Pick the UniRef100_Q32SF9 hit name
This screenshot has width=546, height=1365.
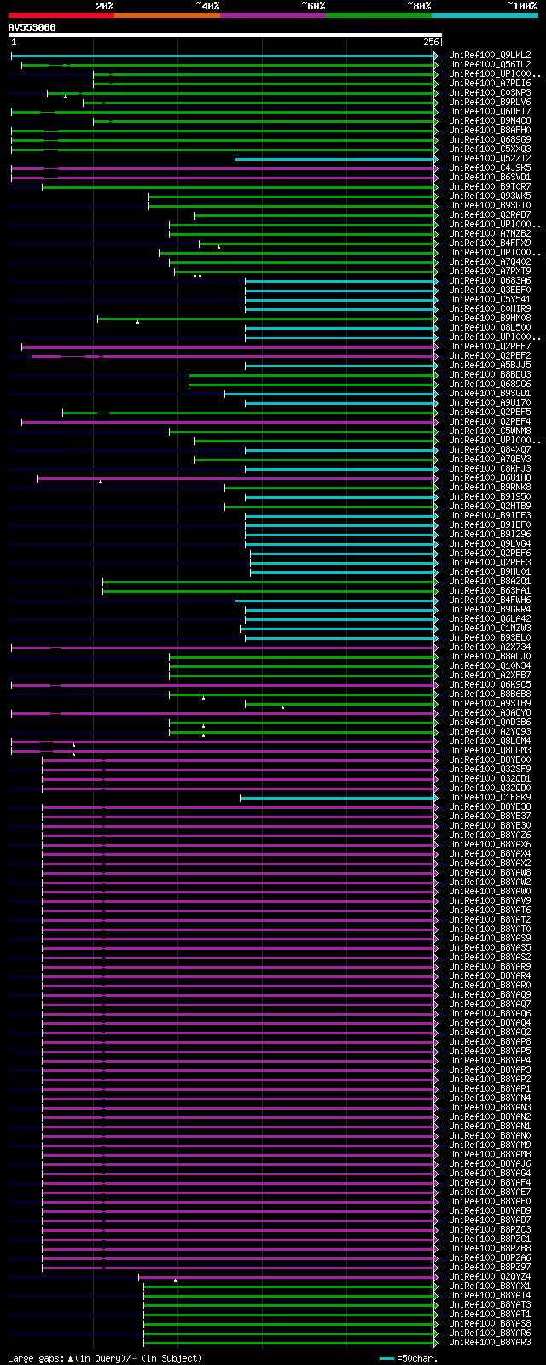coord(490,769)
